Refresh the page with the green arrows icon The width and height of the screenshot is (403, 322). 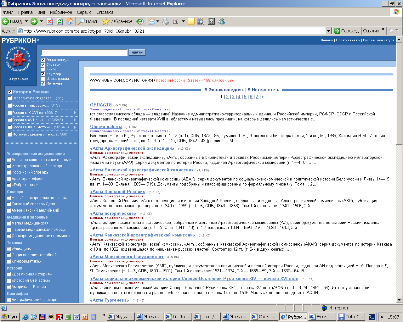[x=60, y=21]
